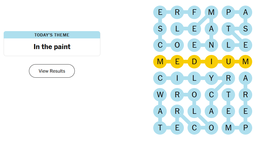Select the letter F tile
Screen dimensions: 255x143
point(194,12)
